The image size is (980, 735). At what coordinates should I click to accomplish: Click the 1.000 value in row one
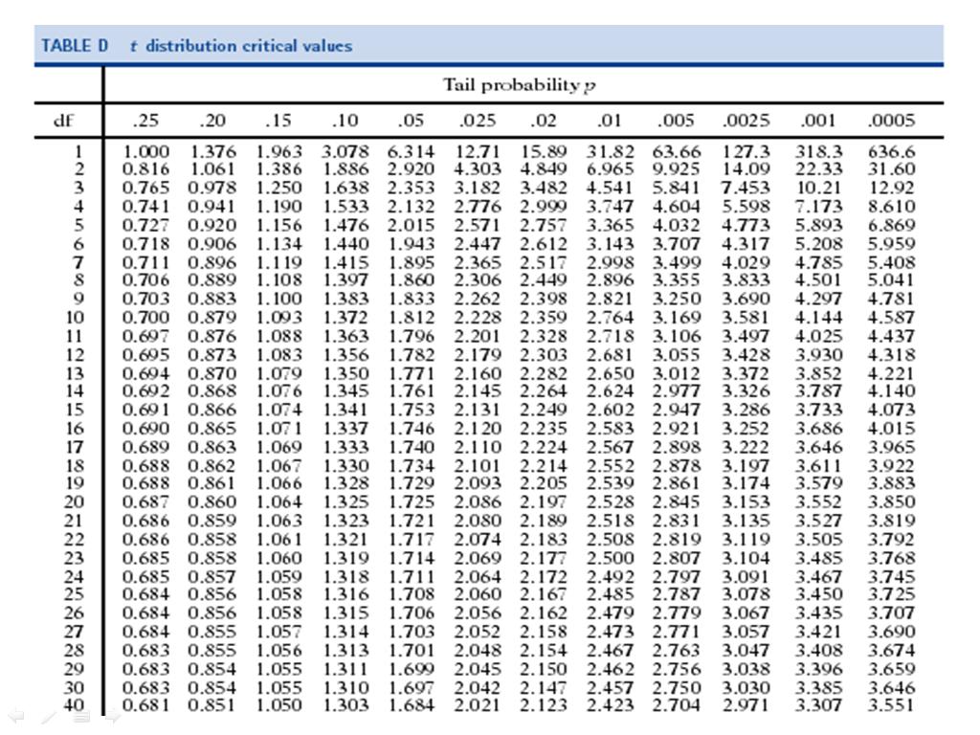pyautogui.click(x=148, y=151)
